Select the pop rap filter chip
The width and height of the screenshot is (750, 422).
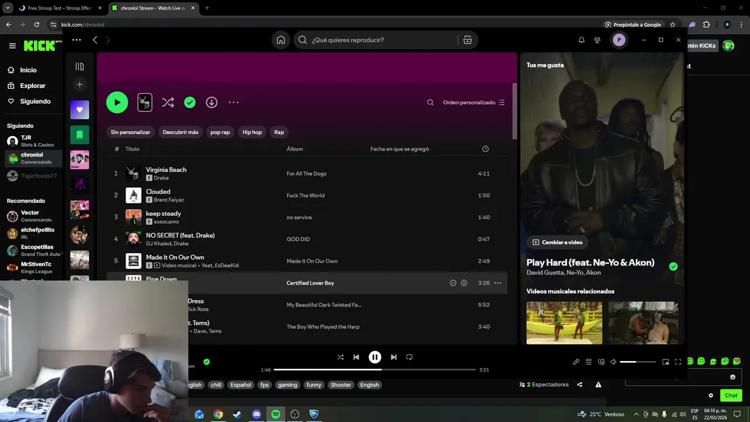coord(220,132)
